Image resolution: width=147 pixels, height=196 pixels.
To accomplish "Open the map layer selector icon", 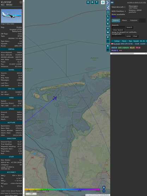I will (x=103, y=2).
